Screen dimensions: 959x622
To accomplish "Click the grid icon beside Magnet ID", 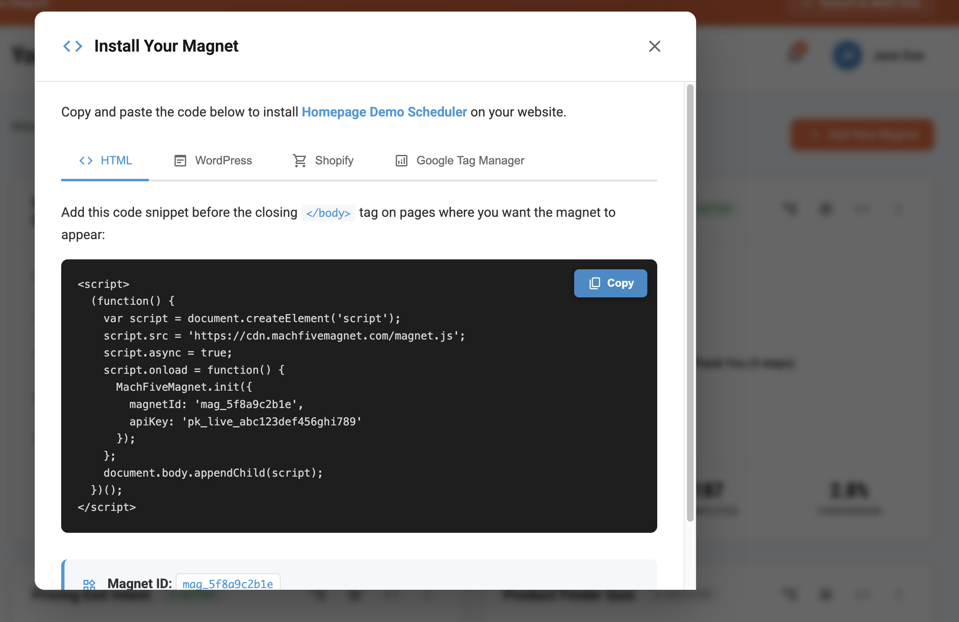I will pyautogui.click(x=89, y=584).
